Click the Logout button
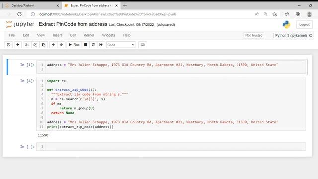 [x=304, y=24]
